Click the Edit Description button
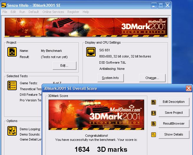The image size is (193, 155). (174, 102)
